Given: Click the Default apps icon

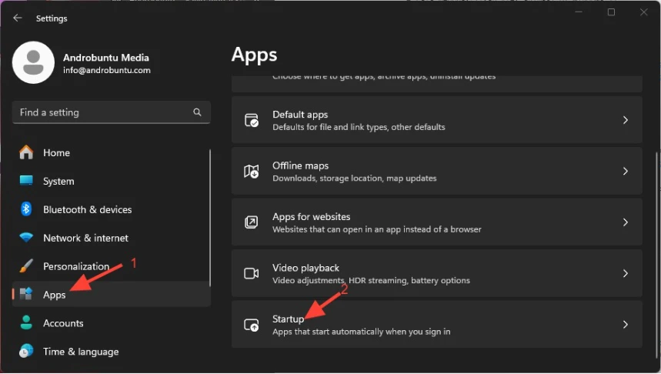Looking at the screenshot, I should pyautogui.click(x=252, y=120).
